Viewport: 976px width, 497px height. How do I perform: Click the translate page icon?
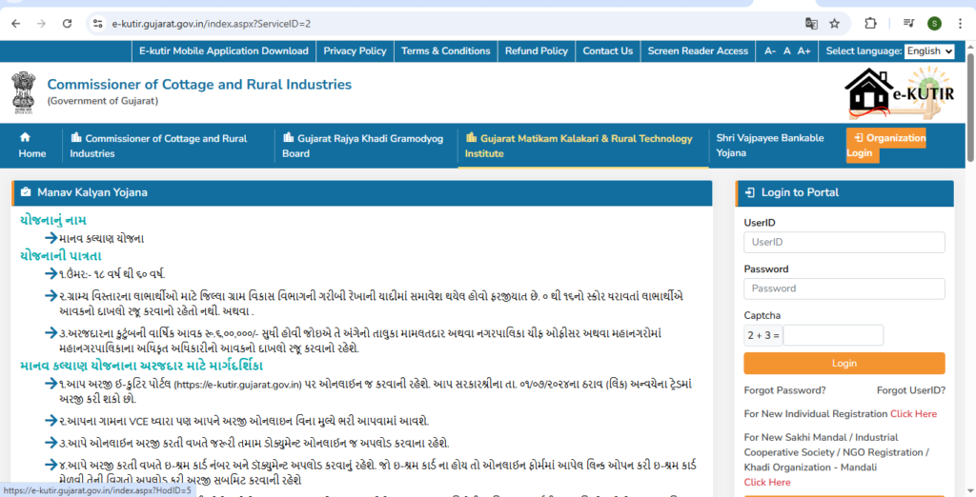tap(811, 24)
